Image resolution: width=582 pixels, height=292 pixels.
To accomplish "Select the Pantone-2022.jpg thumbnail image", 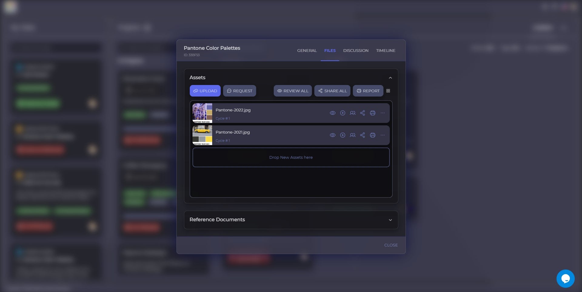I will pos(202,113).
